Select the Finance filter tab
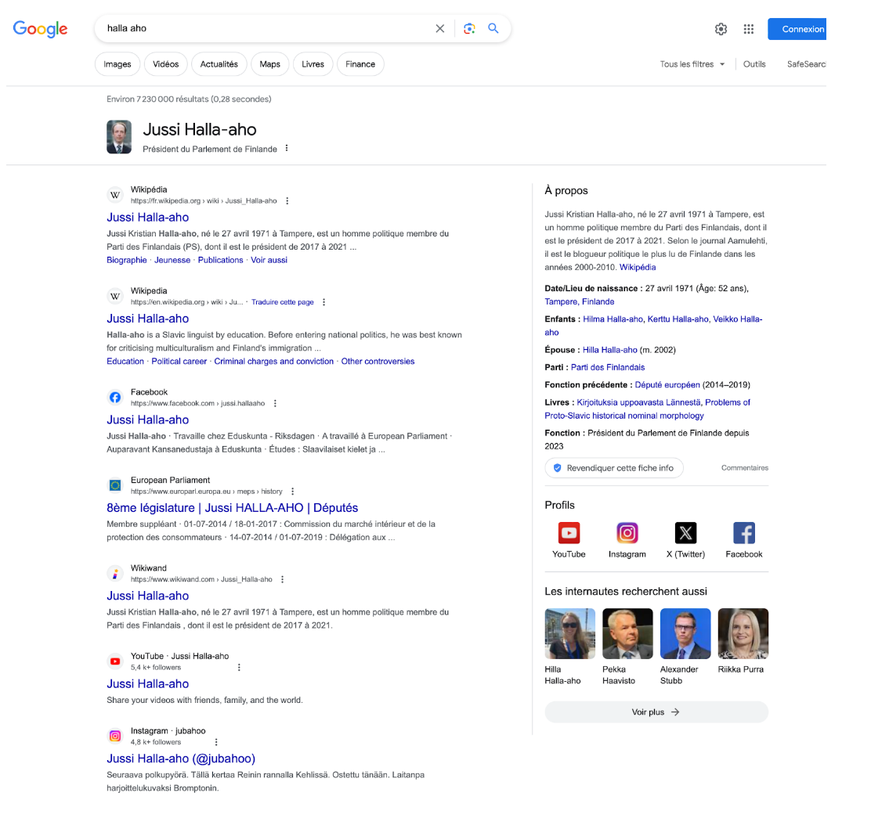The width and height of the screenshot is (871, 818). 360,64
